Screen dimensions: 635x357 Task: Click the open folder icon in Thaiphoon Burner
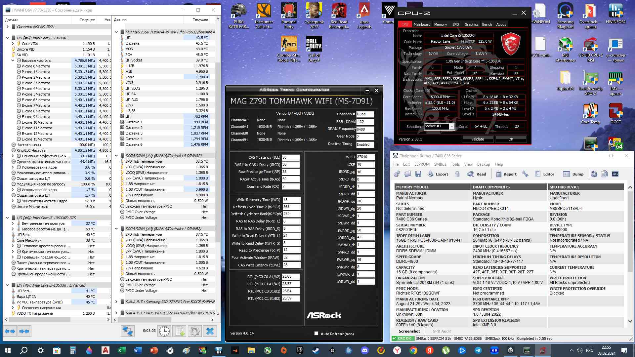click(x=407, y=174)
